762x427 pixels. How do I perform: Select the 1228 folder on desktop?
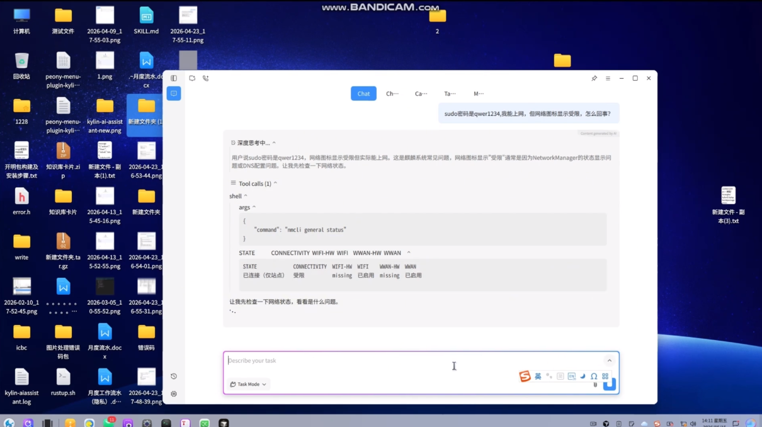point(21,111)
